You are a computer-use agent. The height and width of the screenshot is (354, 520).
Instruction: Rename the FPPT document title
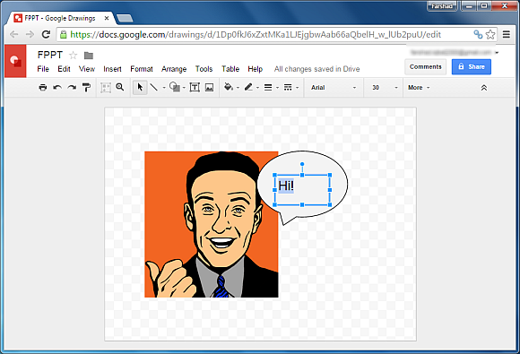tap(50, 55)
